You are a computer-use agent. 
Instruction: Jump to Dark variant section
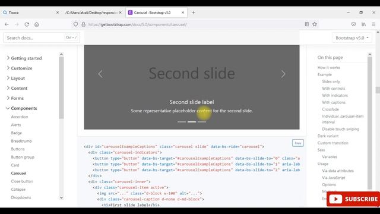pyautogui.click(x=328, y=136)
